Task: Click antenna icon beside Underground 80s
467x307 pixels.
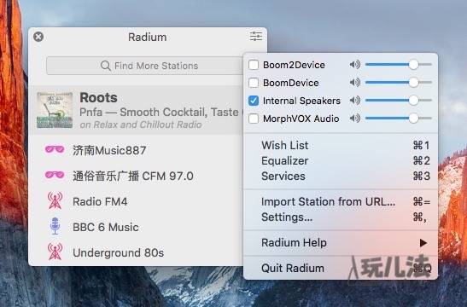Action: pos(55,252)
